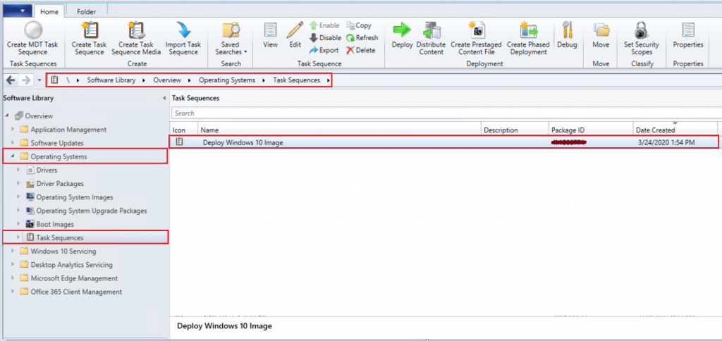The image size is (722, 341).
Task: Click the Search input field
Action: 446,113
